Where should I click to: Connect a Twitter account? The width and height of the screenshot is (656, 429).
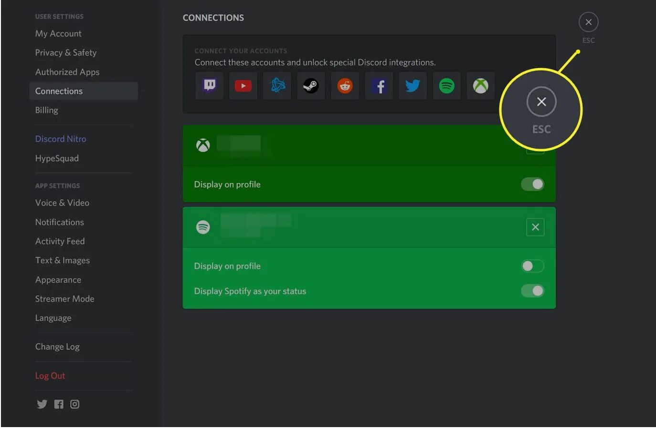(413, 86)
